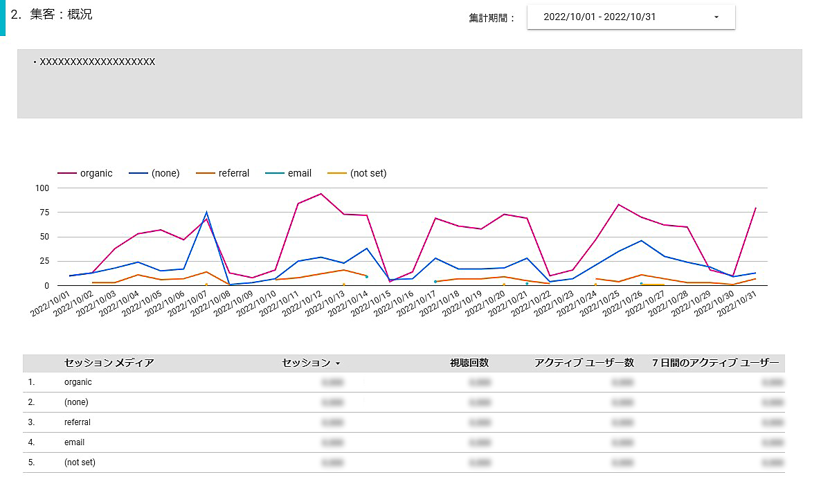The width and height of the screenshot is (821, 486).
Task: Select the email table row
Action: pos(75,442)
